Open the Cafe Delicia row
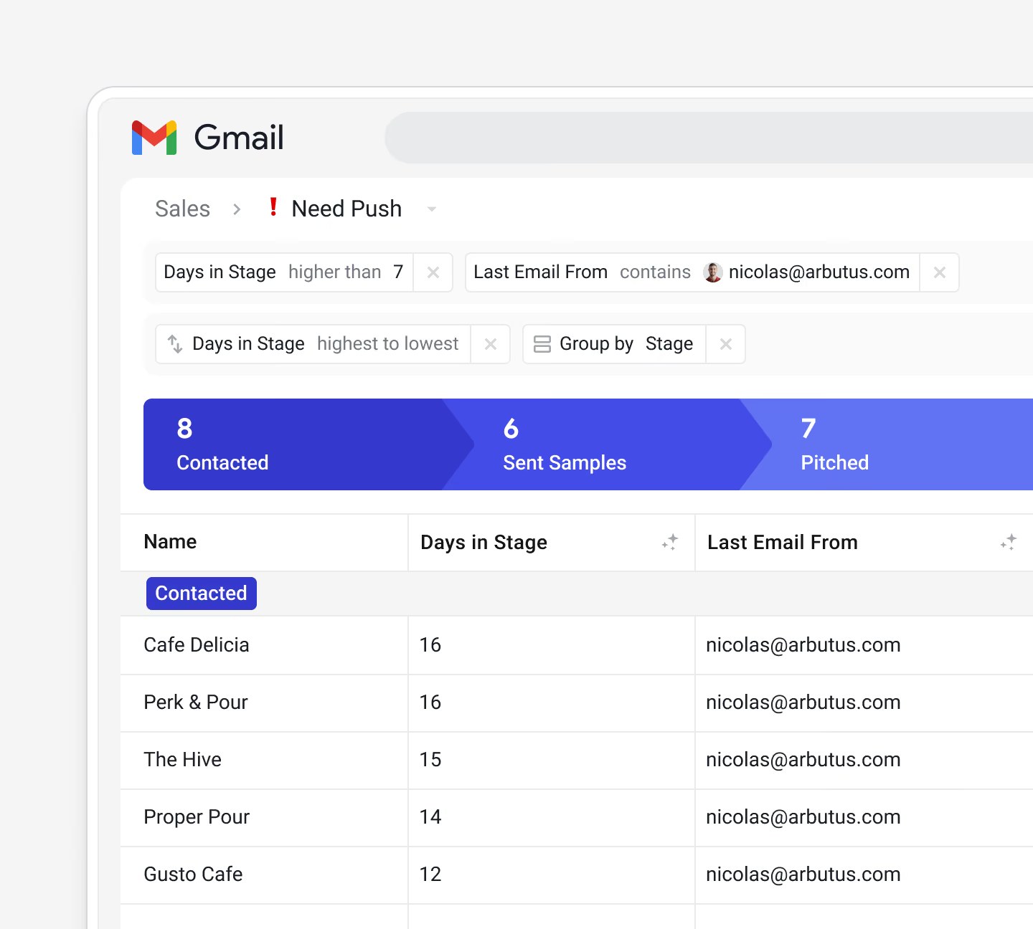This screenshot has width=1033, height=929. coord(577,645)
